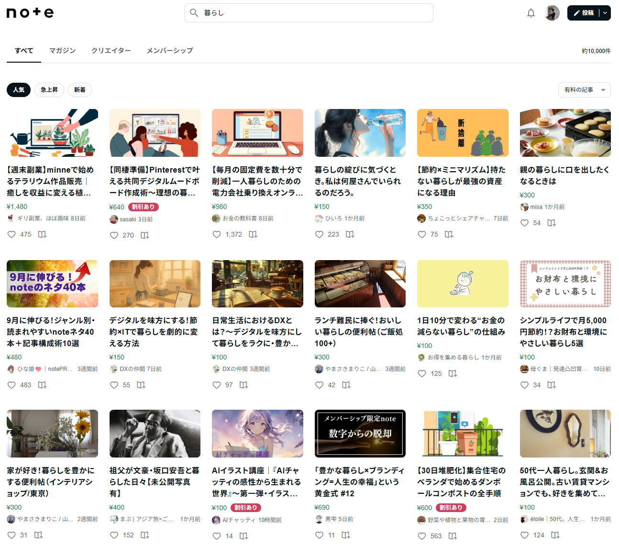
Task: Switch sorting to 新着
Action: coord(80,90)
